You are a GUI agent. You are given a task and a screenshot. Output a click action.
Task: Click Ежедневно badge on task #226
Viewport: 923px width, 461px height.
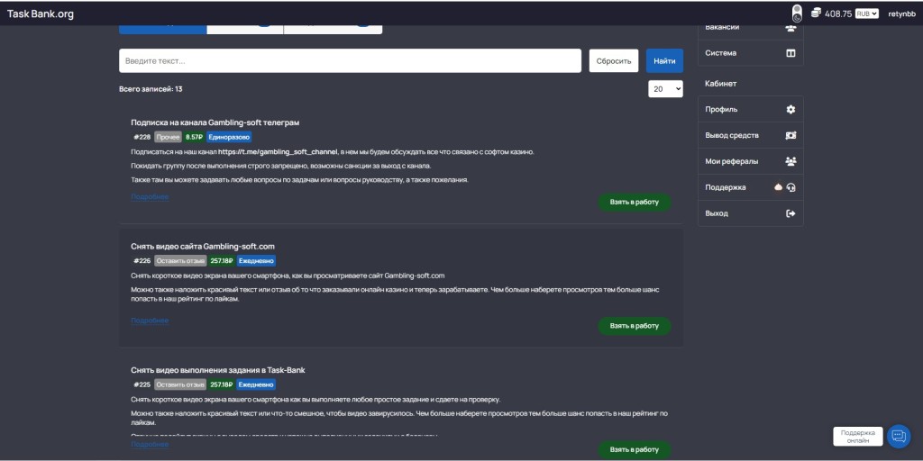coord(256,260)
